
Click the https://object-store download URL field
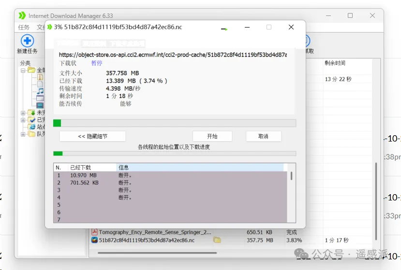pos(173,55)
